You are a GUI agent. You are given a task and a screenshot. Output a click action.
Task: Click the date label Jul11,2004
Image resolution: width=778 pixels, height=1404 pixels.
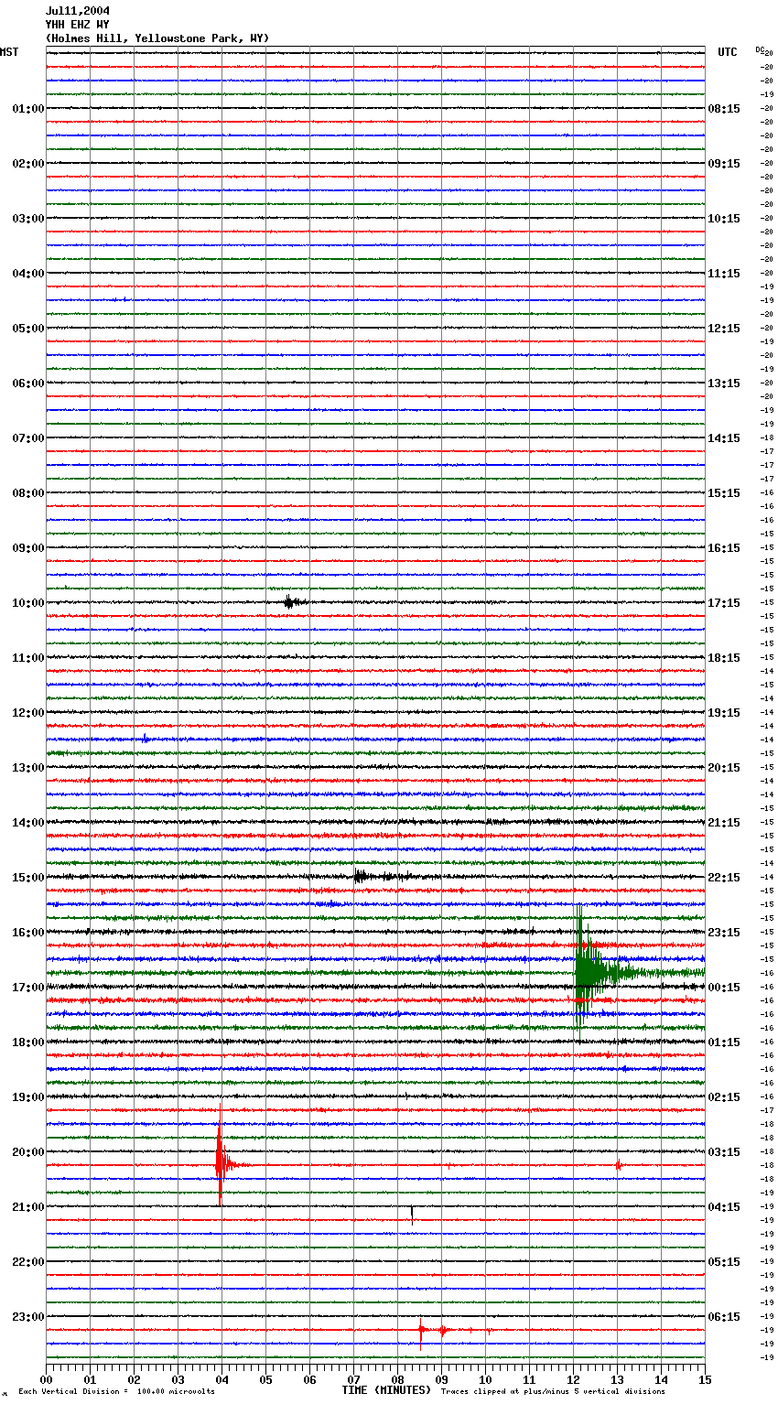point(78,11)
